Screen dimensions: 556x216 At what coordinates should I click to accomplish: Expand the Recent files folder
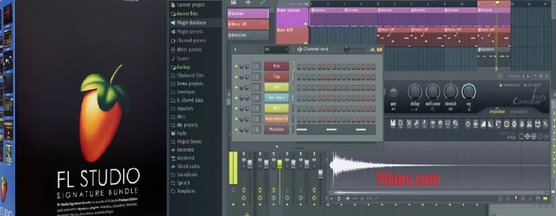point(184,14)
